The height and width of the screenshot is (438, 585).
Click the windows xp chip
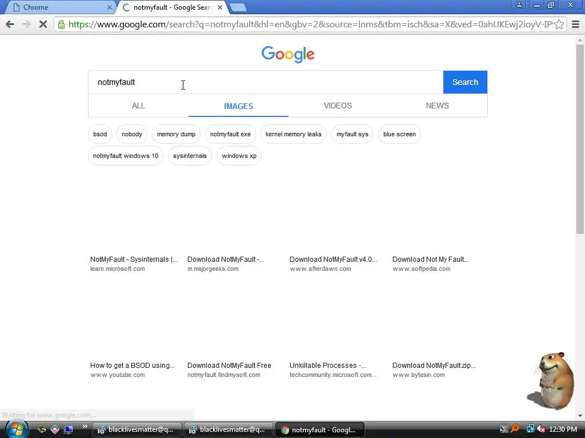pos(239,156)
